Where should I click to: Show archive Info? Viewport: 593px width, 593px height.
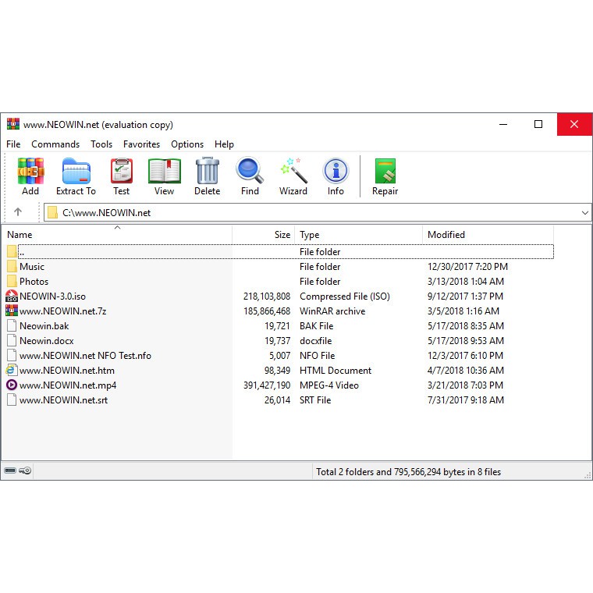(x=336, y=176)
